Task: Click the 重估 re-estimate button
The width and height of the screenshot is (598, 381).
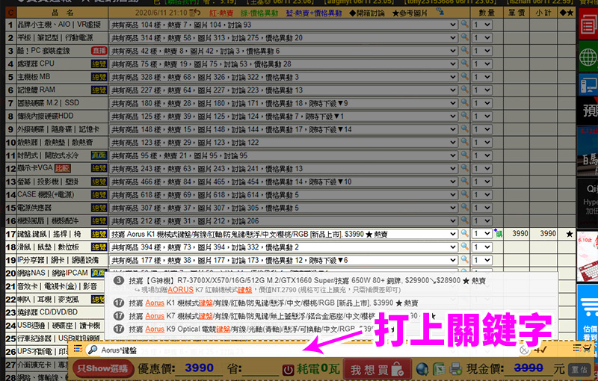Action: tap(580, 370)
